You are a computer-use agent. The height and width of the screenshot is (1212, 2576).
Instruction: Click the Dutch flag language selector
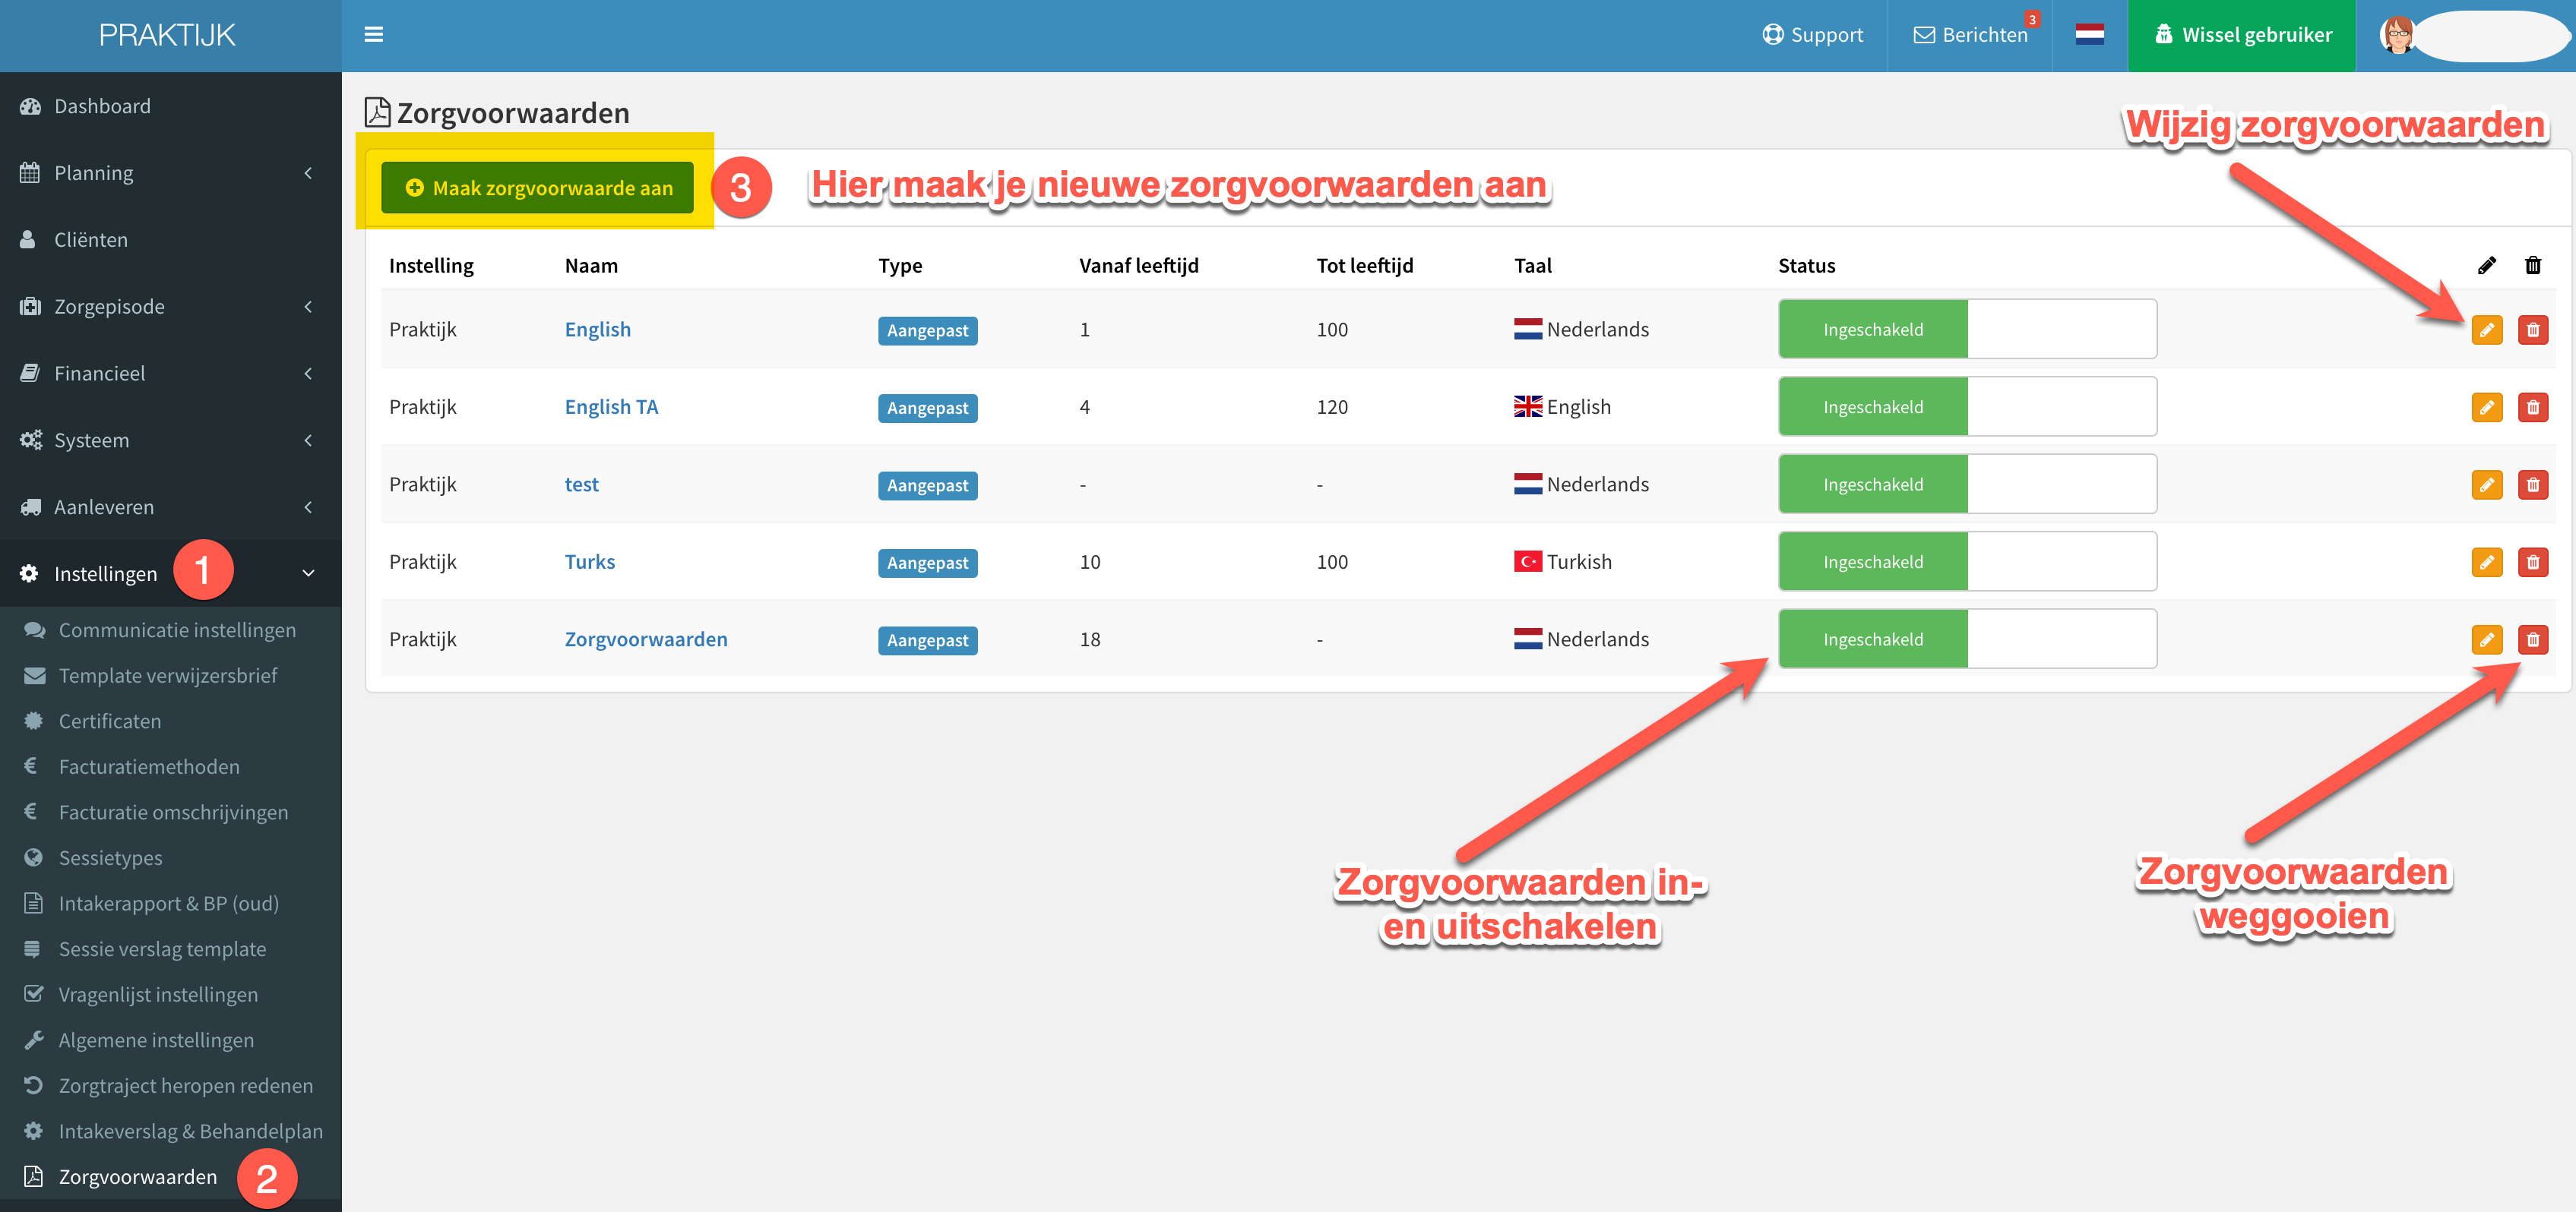click(2089, 35)
